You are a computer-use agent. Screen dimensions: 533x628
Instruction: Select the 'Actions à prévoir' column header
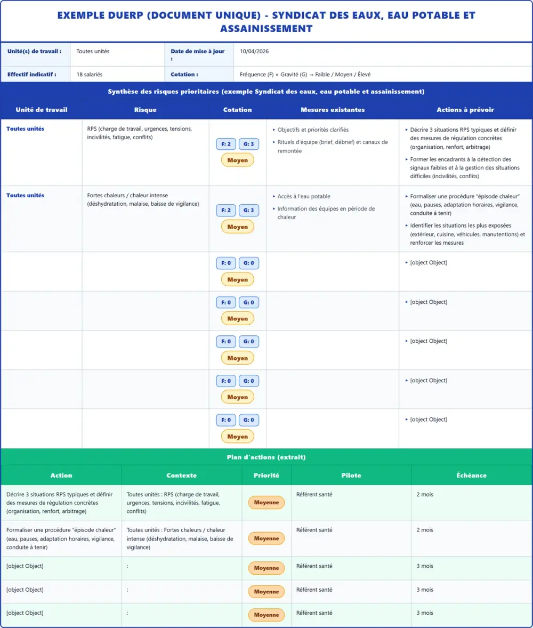click(465, 110)
